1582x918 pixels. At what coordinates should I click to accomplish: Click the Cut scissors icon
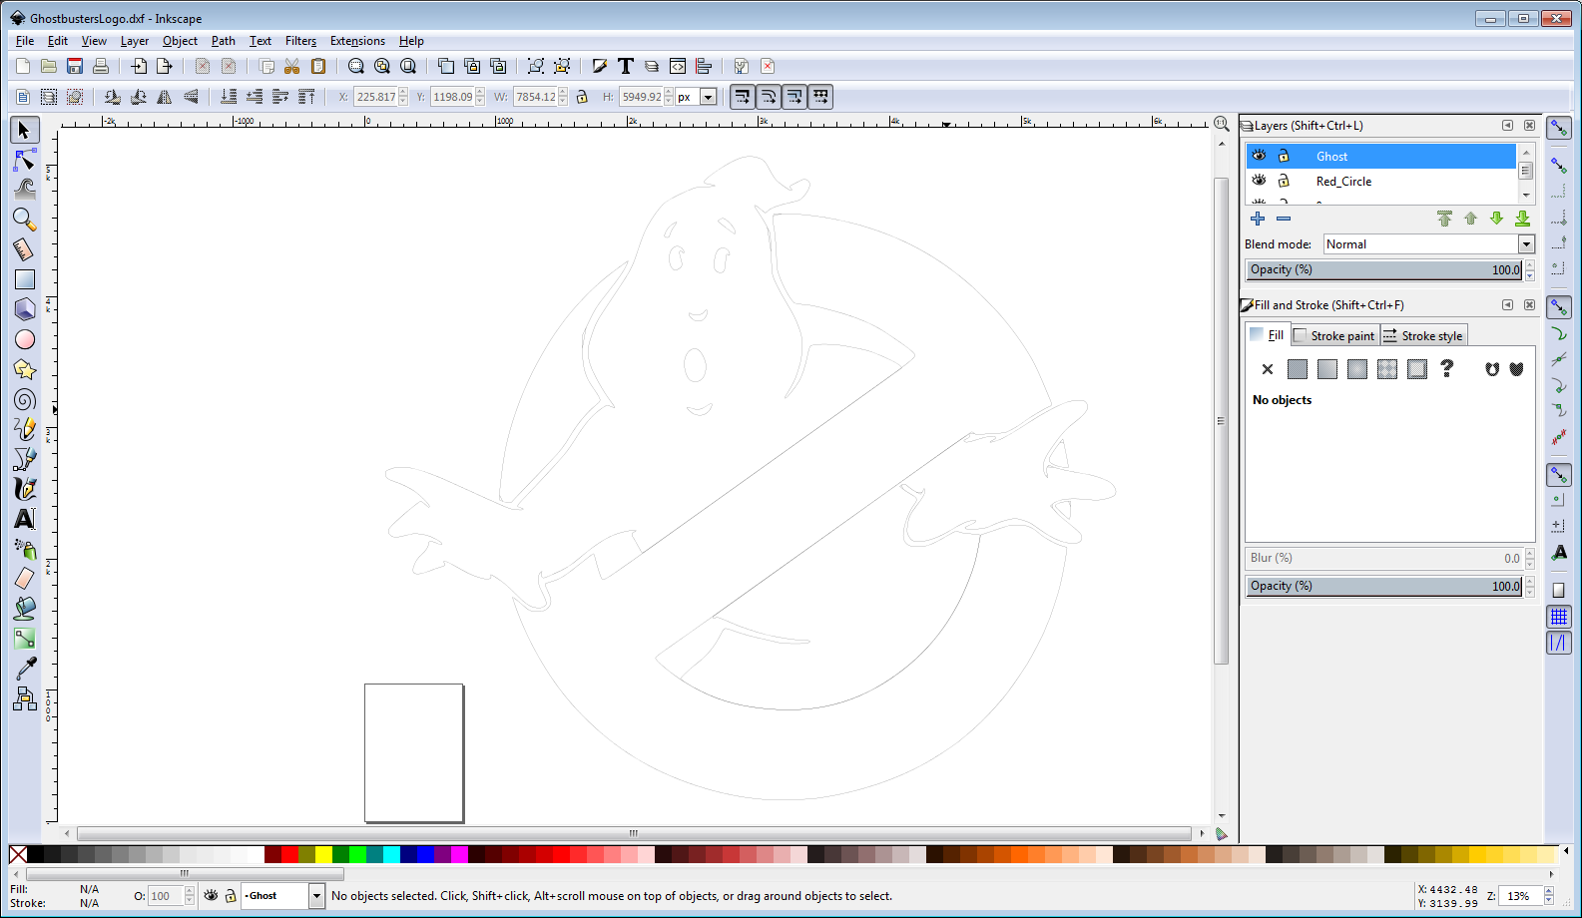pyautogui.click(x=292, y=66)
